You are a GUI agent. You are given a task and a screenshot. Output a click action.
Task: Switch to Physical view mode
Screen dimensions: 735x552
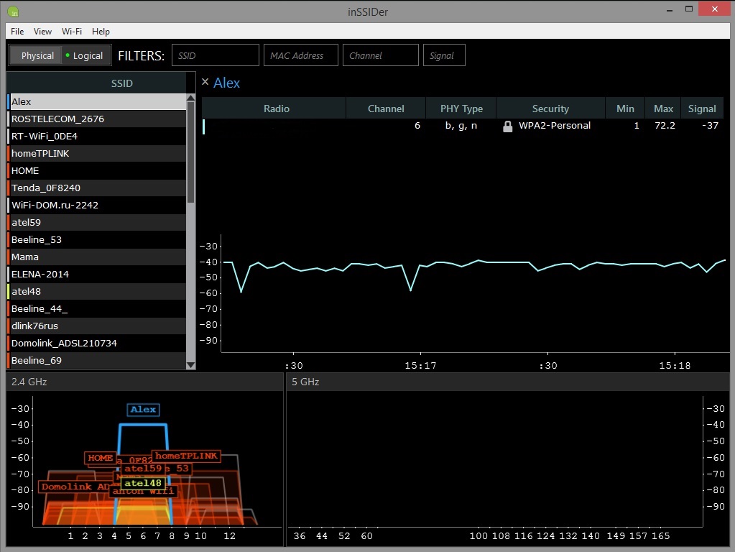pyautogui.click(x=37, y=55)
